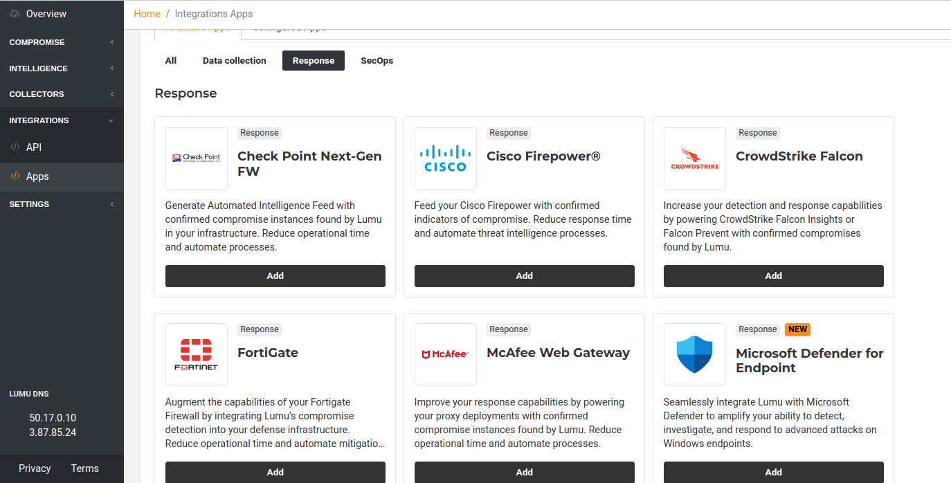The width and height of the screenshot is (951, 483).
Task: Click the CrowdStrike falcon logo
Action: pos(694,158)
